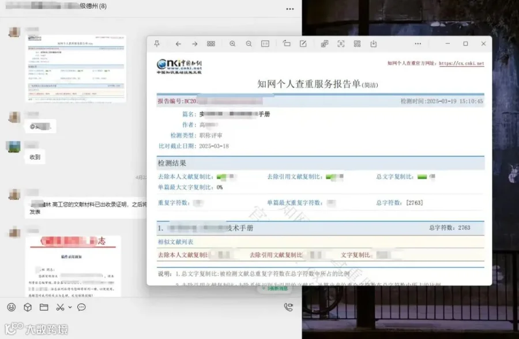Minimize the image viewer window
Screen dimensions: 519x339
(447, 44)
